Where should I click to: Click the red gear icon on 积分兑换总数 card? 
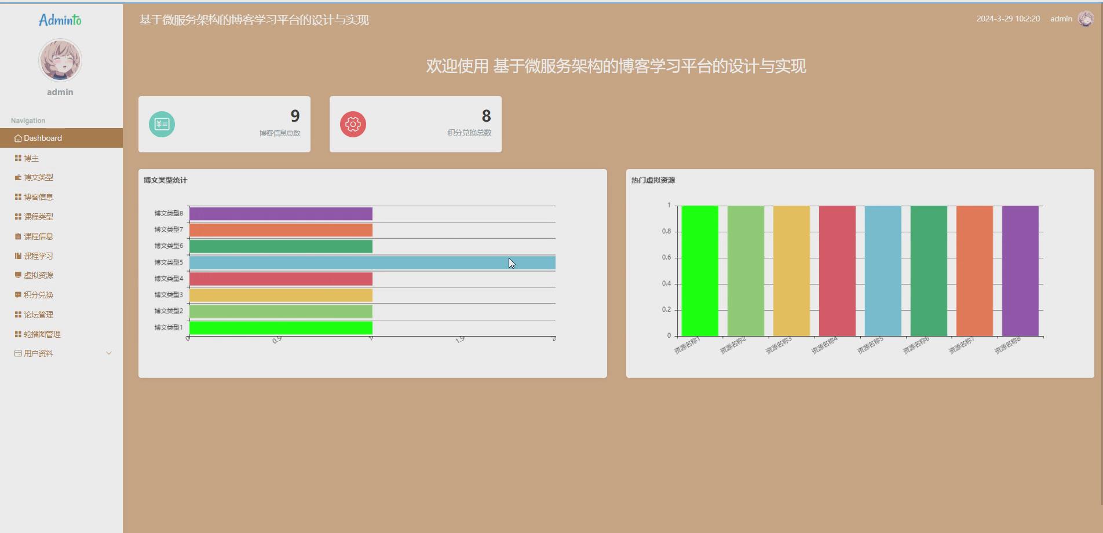pos(353,124)
